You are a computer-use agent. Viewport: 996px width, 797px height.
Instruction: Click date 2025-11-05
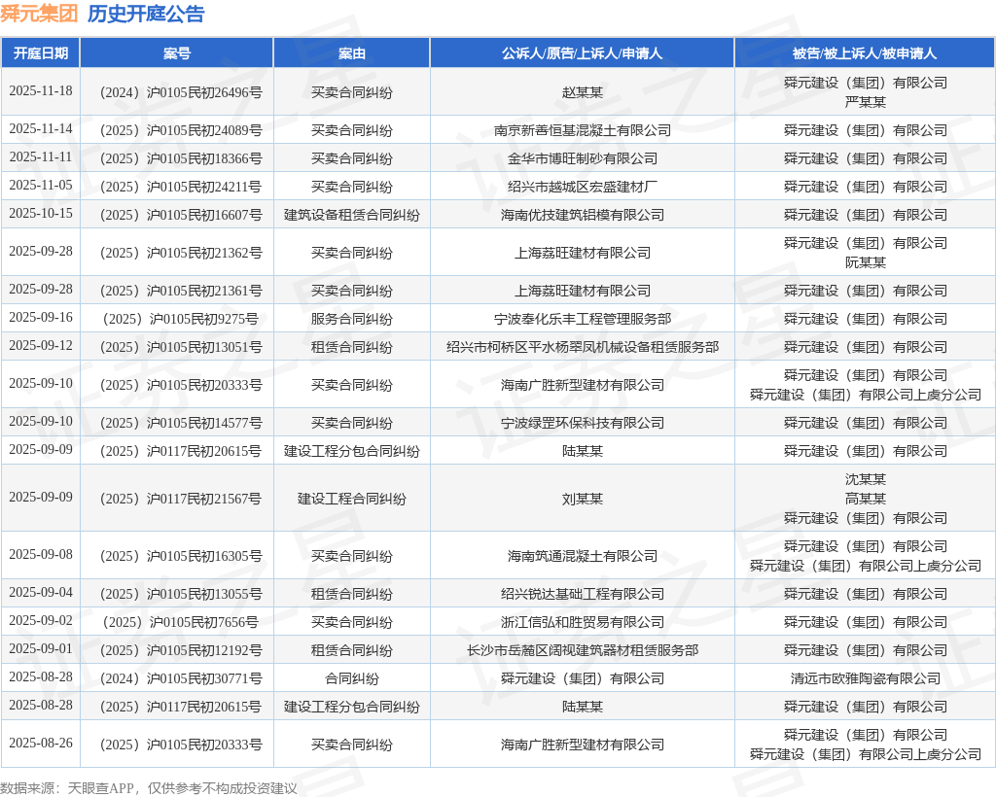pyautogui.click(x=41, y=185)
